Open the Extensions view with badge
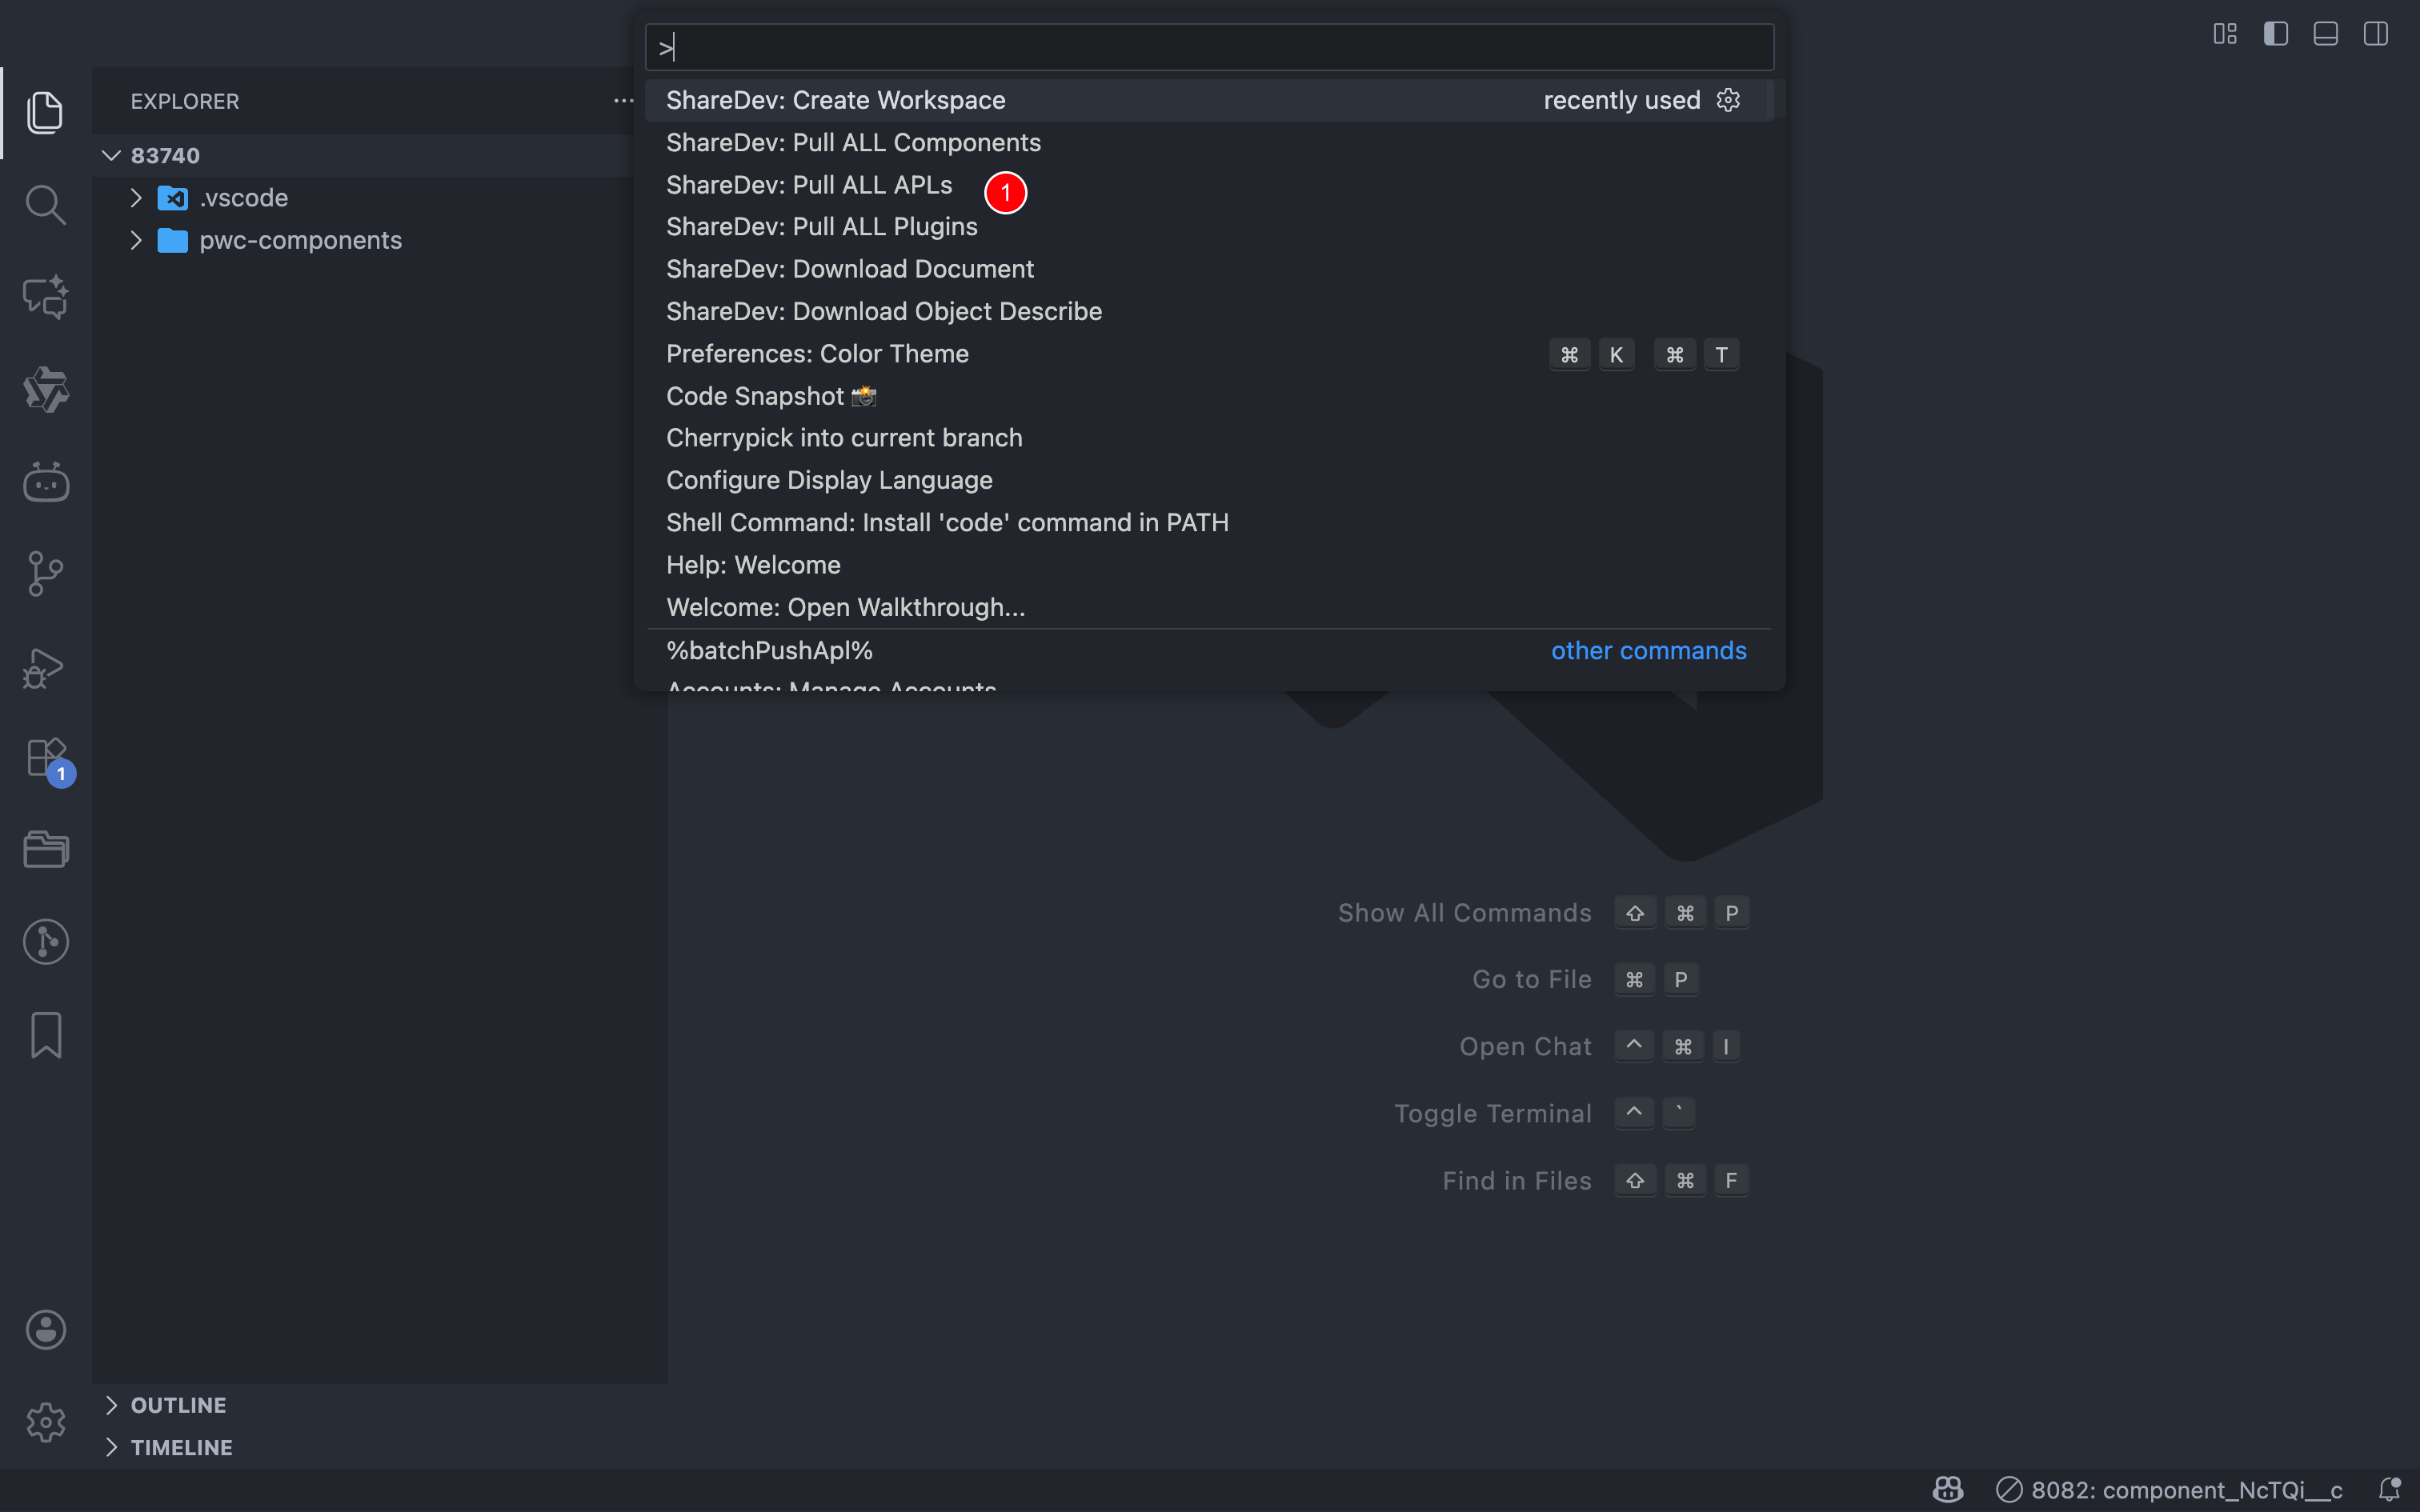The height and width of the screenshot is (1512, 2420). coord(45,759)
